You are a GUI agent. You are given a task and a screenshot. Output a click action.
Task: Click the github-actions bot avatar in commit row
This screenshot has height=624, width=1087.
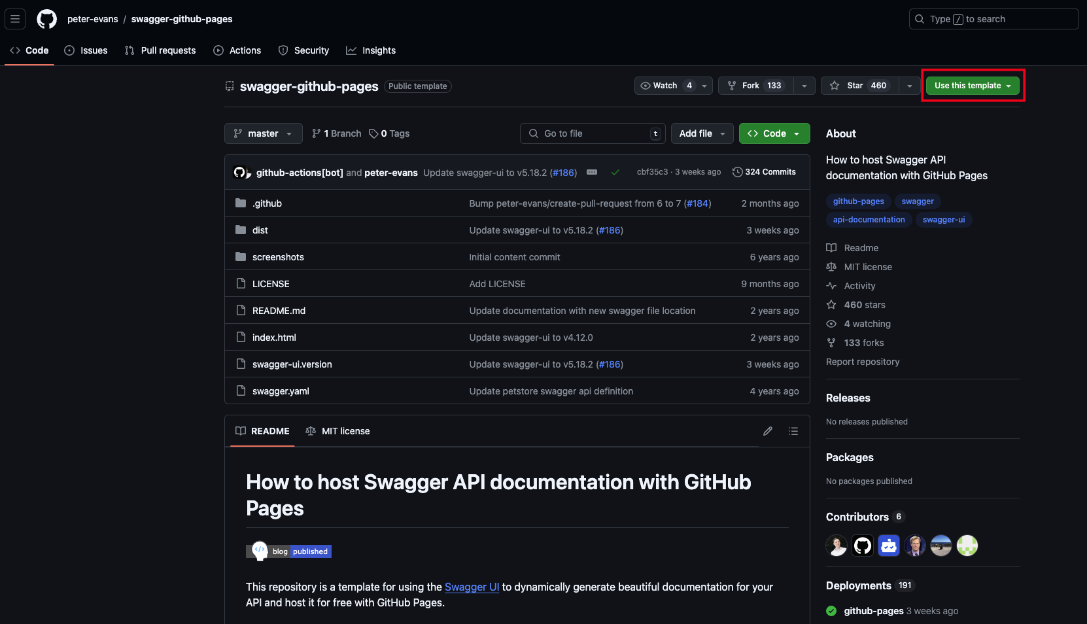(x=240, y=172)
